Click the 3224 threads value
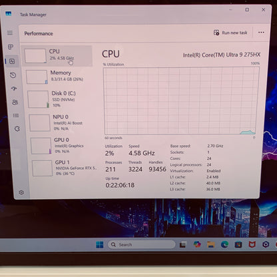 [x=135, y=169]
